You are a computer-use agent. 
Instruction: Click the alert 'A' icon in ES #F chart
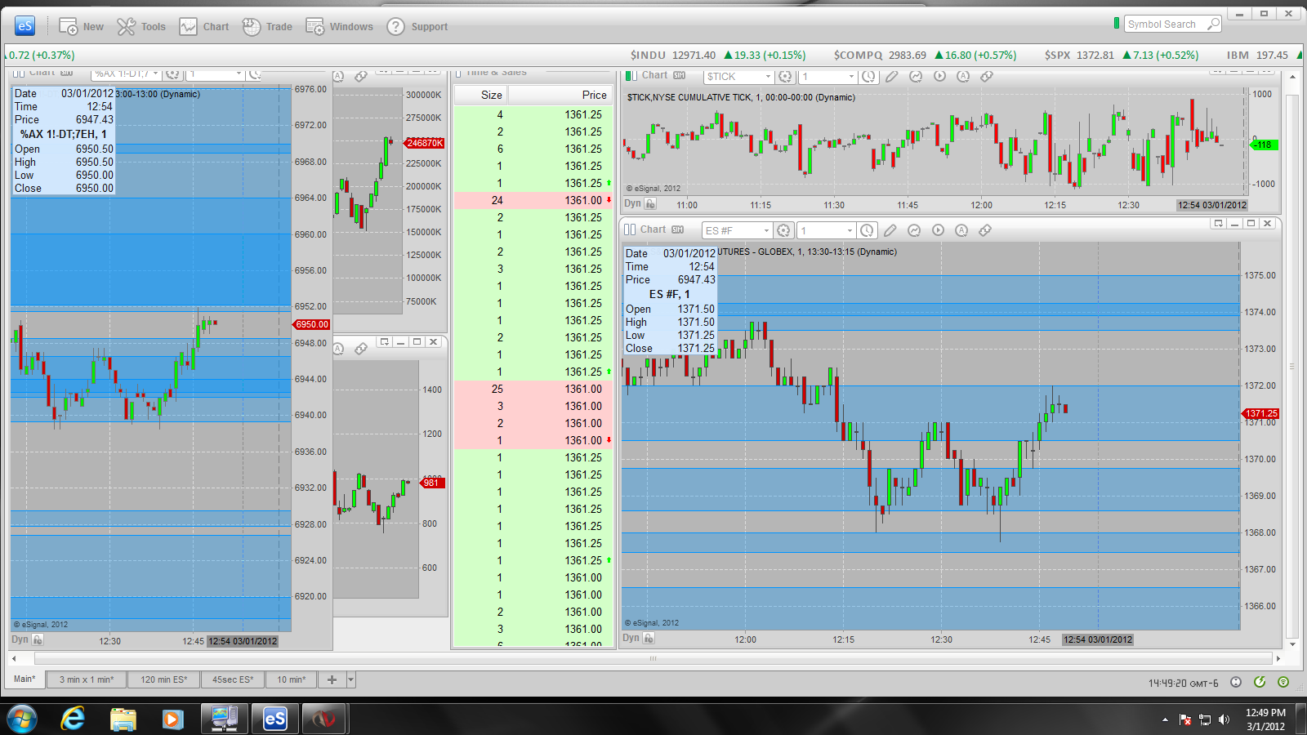tap(961, 230)
